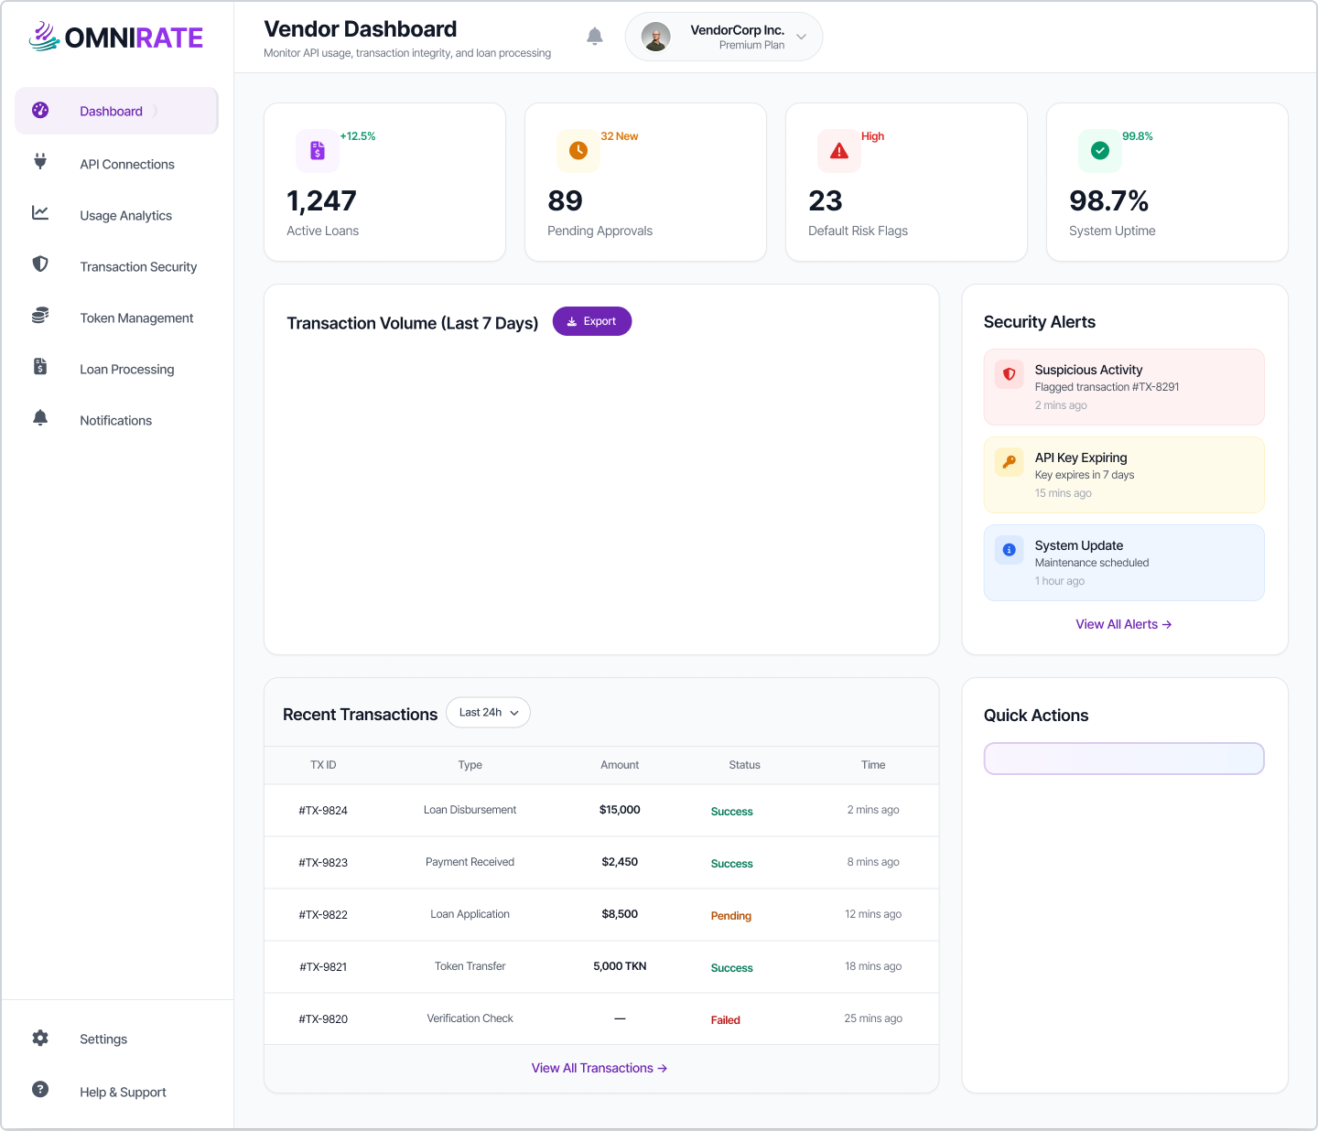
Task: Open the Last 24h time filter dropdown
Action: point(488,713)
